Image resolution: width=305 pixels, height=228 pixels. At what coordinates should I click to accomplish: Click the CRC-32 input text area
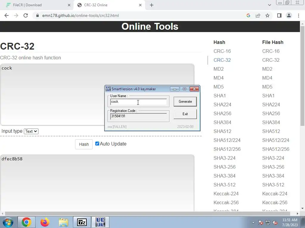(x=97, y=95)
